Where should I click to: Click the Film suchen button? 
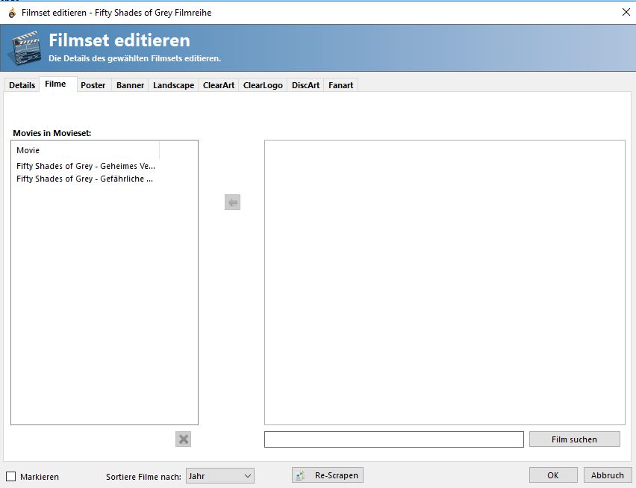574,439
